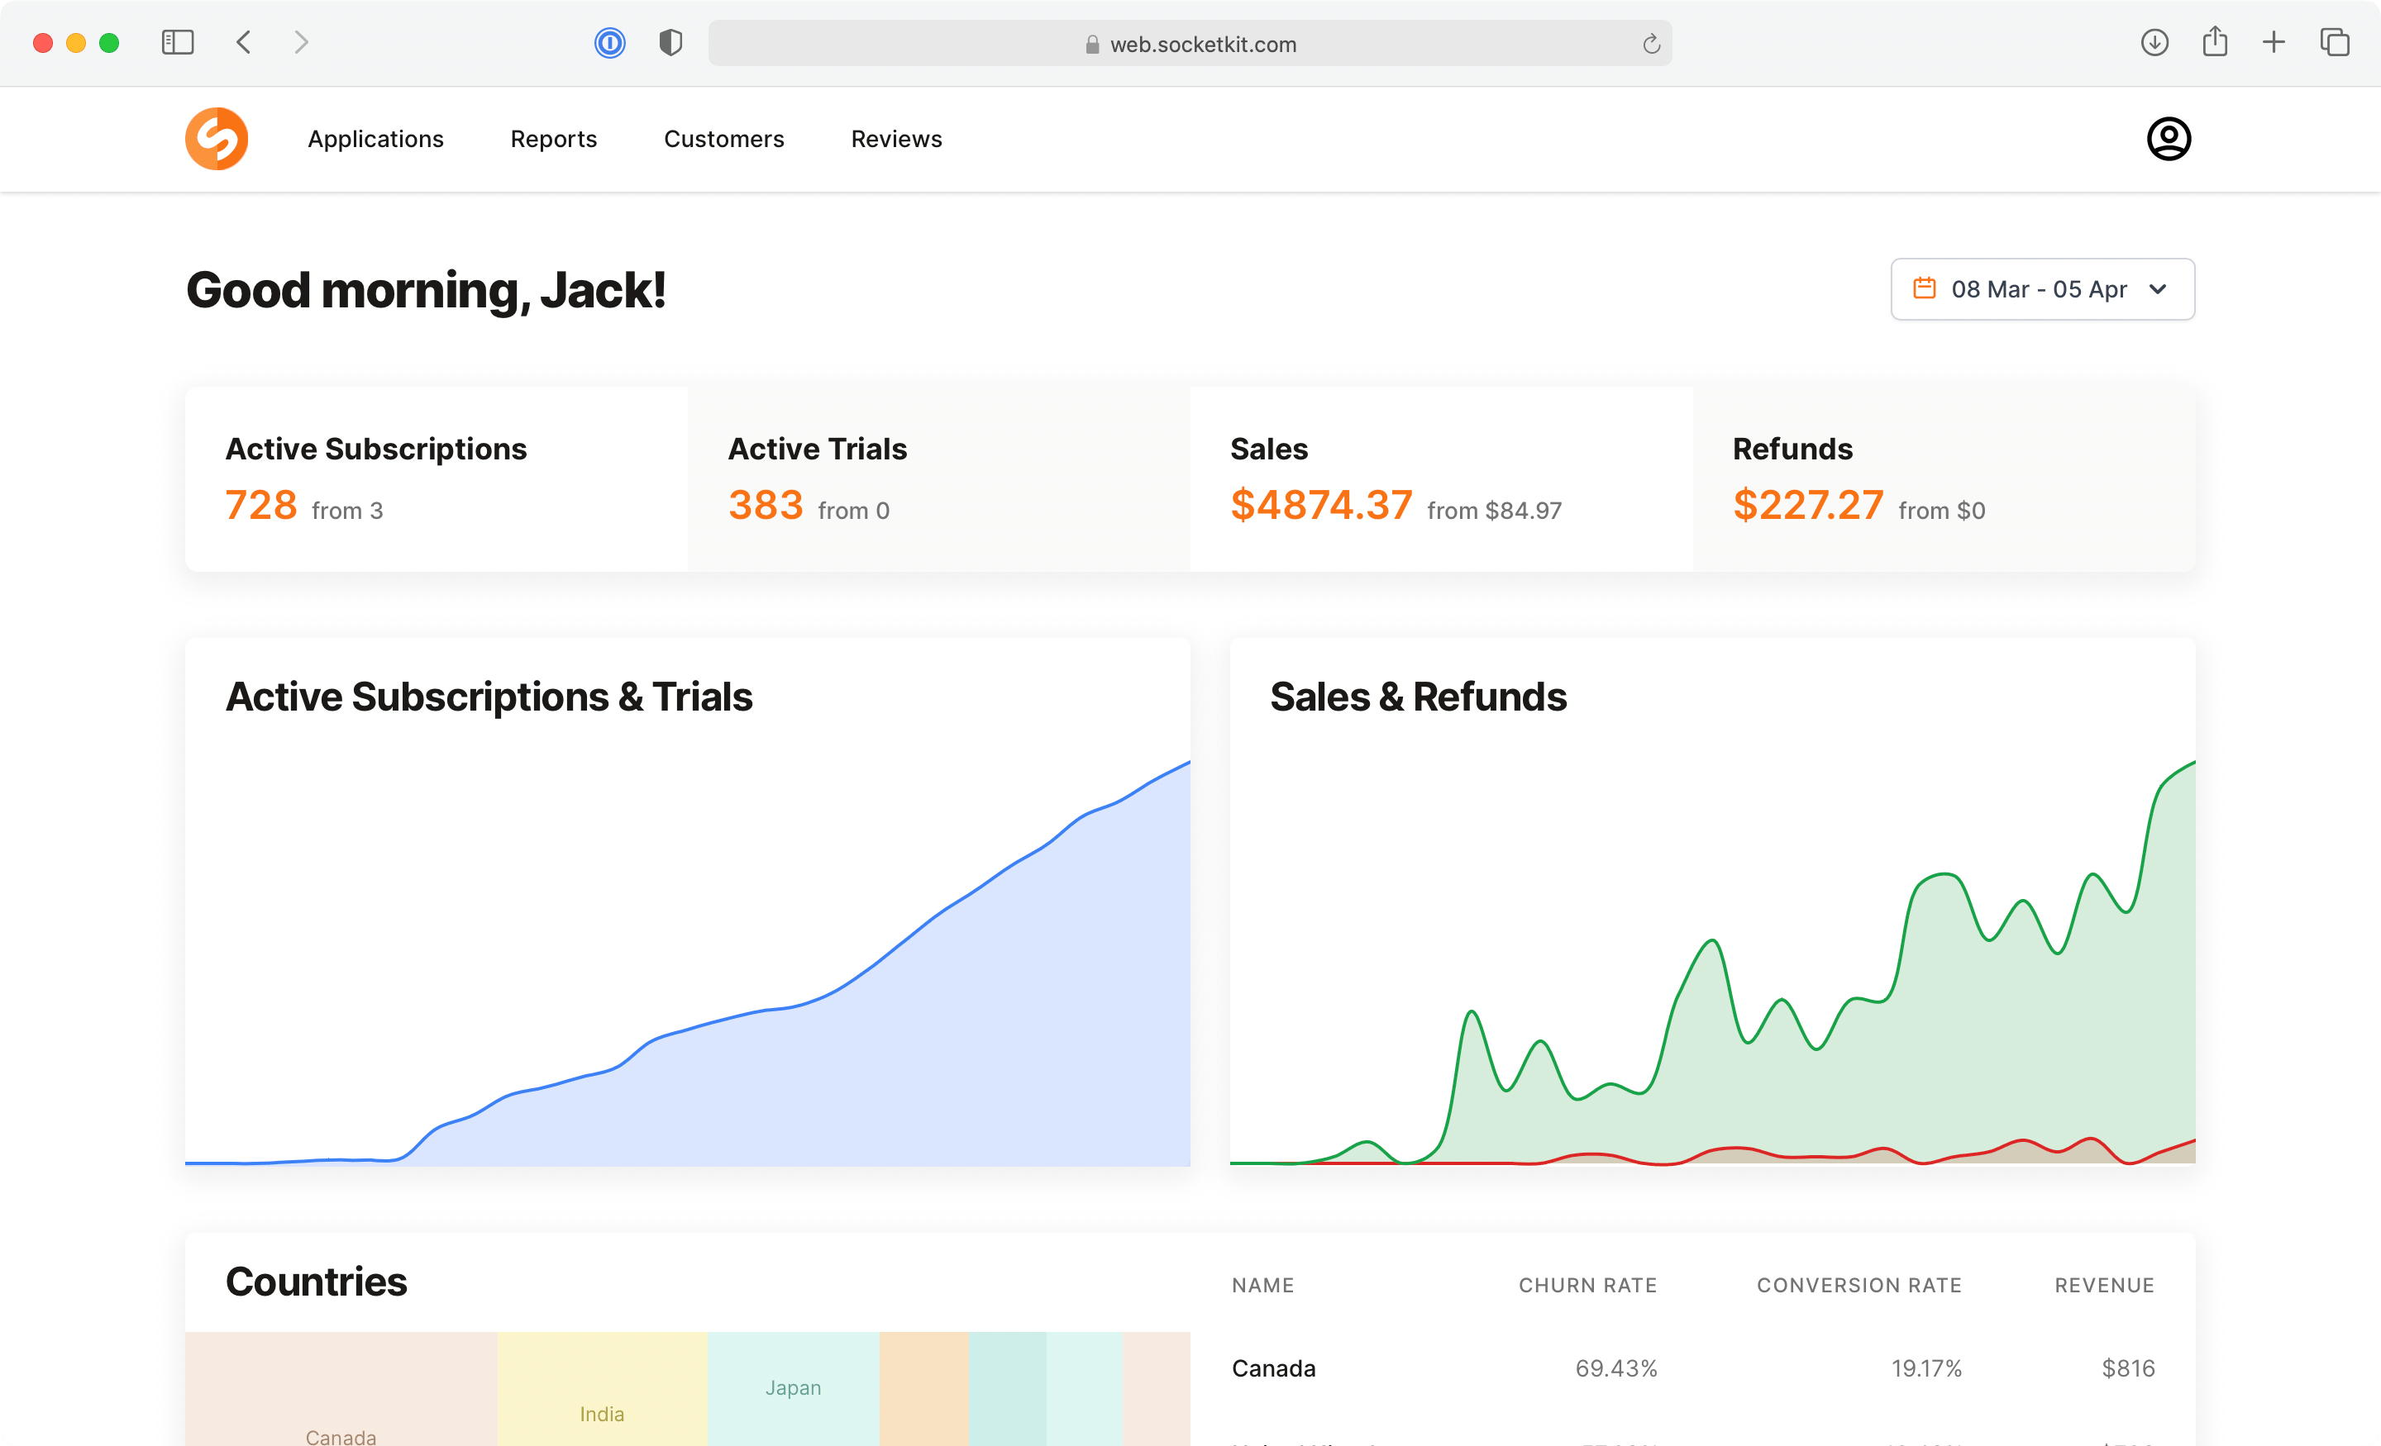Click the privacy shield icon in the address bar
The height and width of the screenshot is (1446, 2381).
coord(670,42)
